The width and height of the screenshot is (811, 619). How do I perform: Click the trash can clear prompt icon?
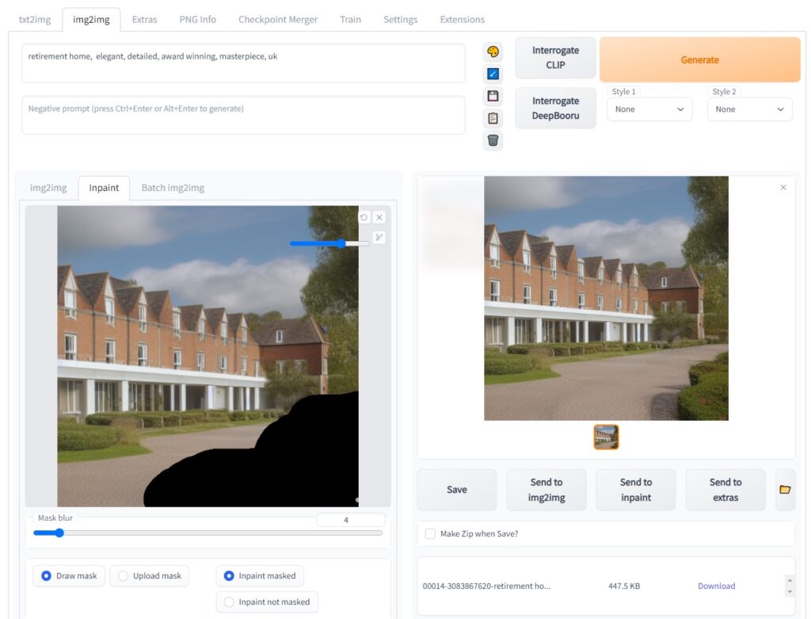493,140
